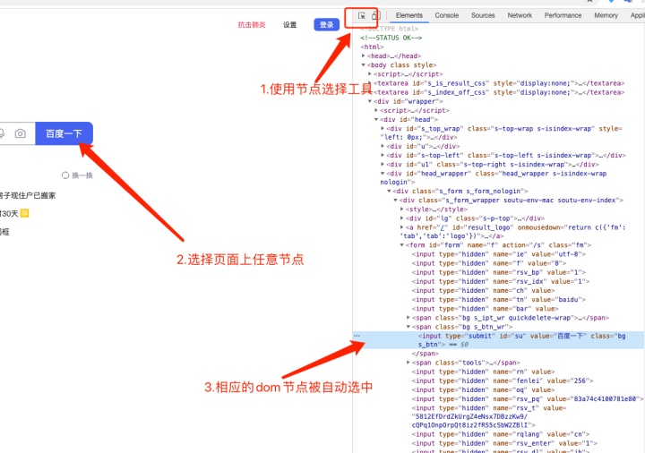This screenshot has width=645, height=453.
Task: Switch to the Network tab
Action: tap(520, 15)
